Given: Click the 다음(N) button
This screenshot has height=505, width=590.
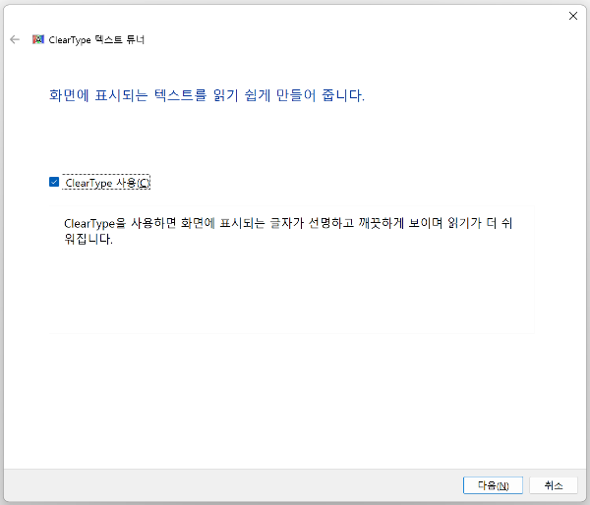Looking at the screenshot, I should coord(493,485).
